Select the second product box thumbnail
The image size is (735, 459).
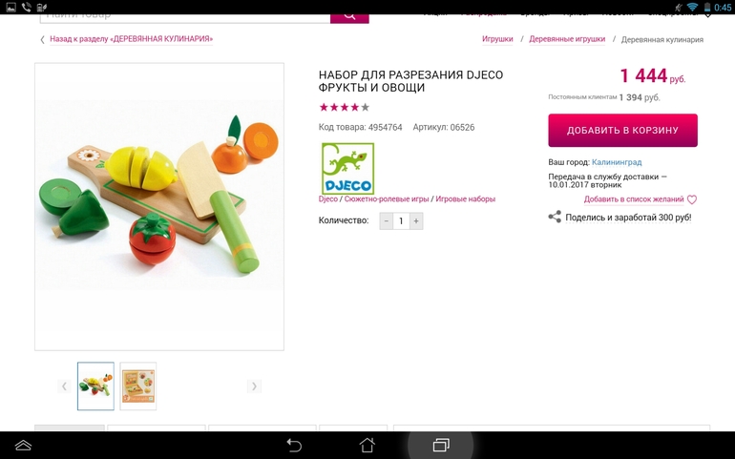(x=137, y=386)
